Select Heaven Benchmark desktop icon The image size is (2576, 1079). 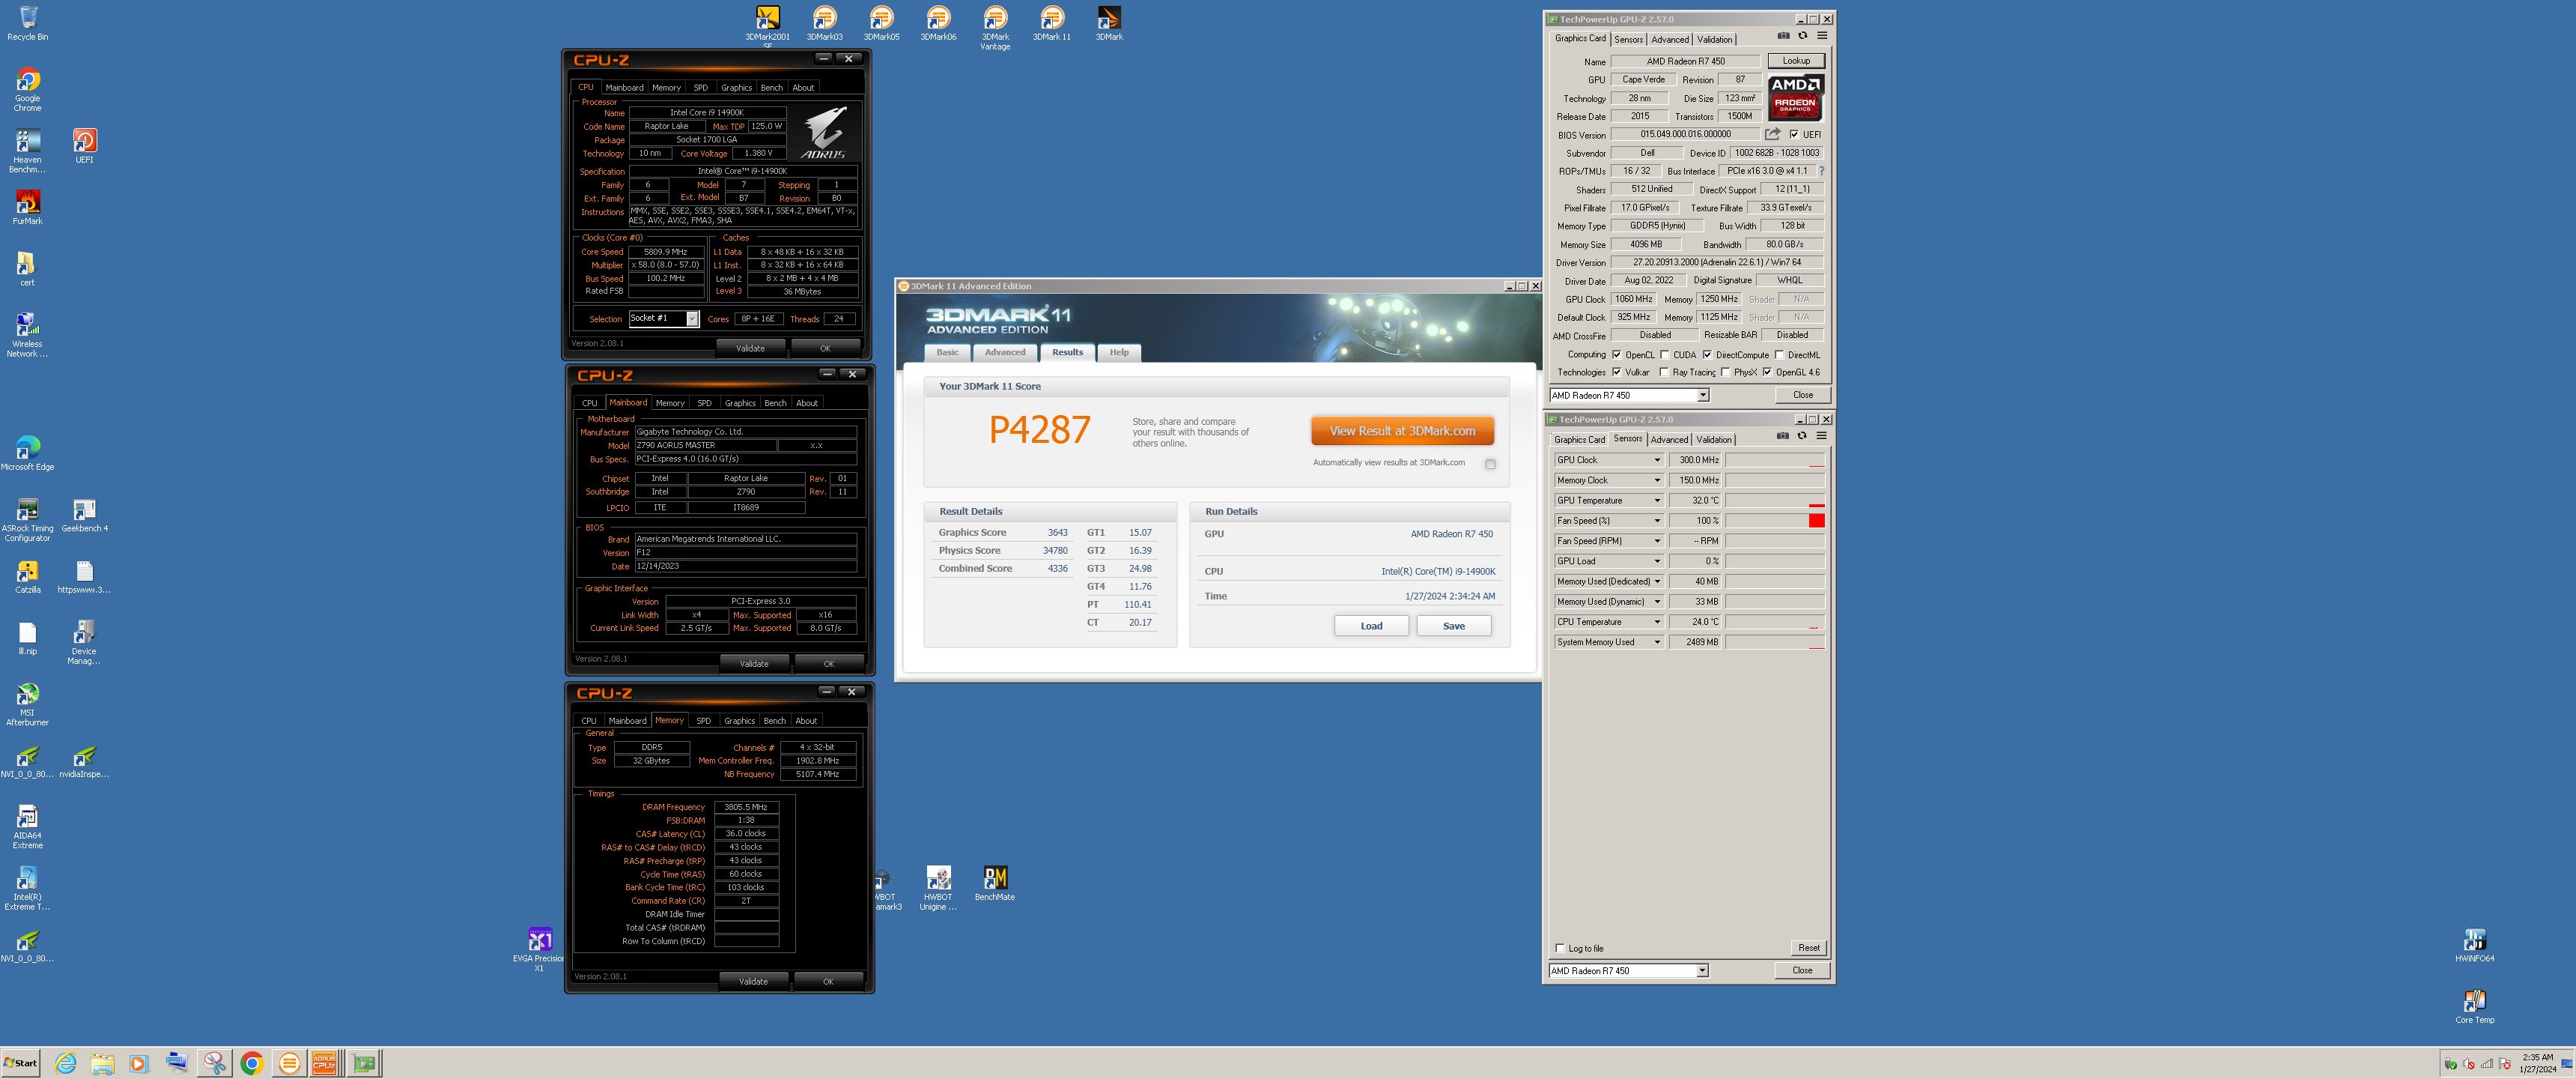(x=27, y=151)
